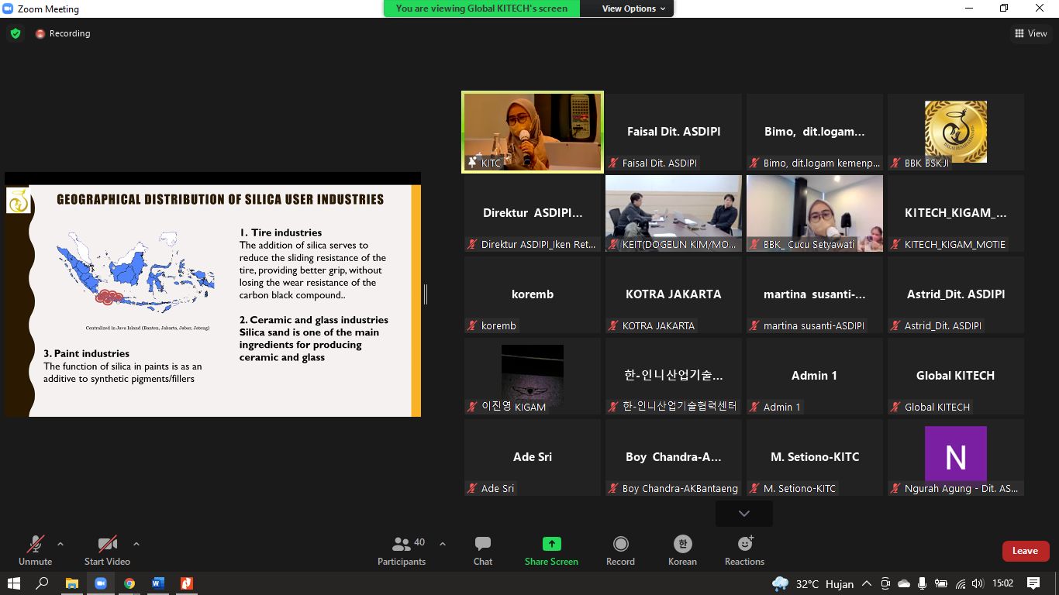Click the pin icon on KITC tile
The image size is (1059, 595).
point(471,163)
